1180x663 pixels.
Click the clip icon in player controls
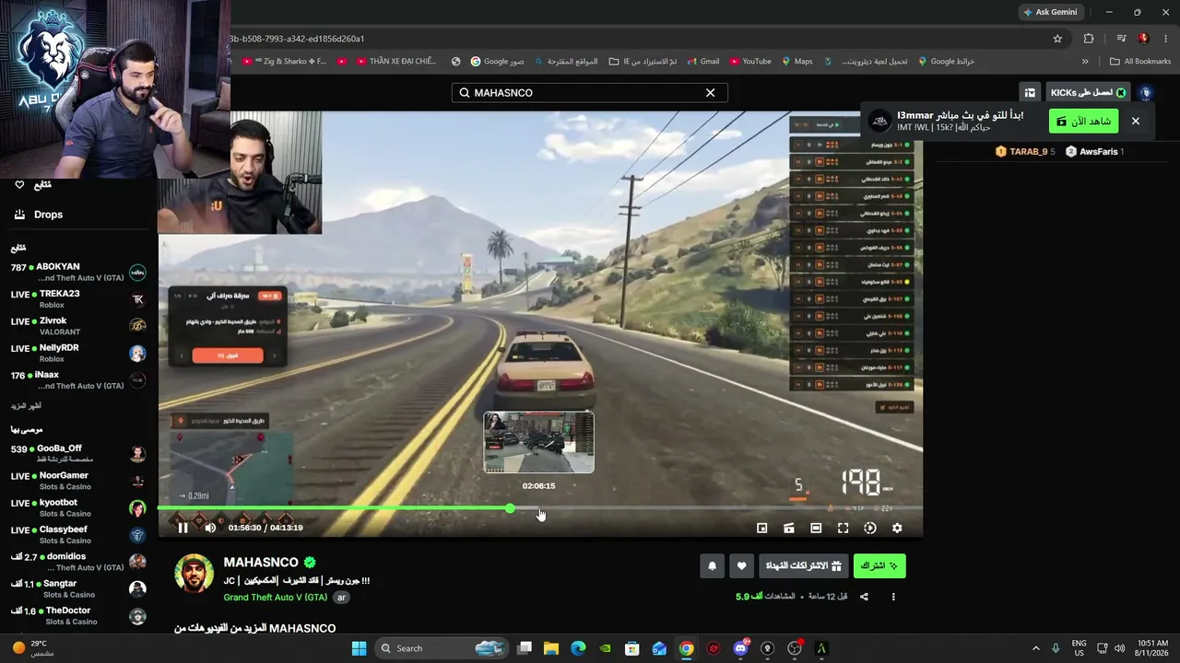[789, 528]
